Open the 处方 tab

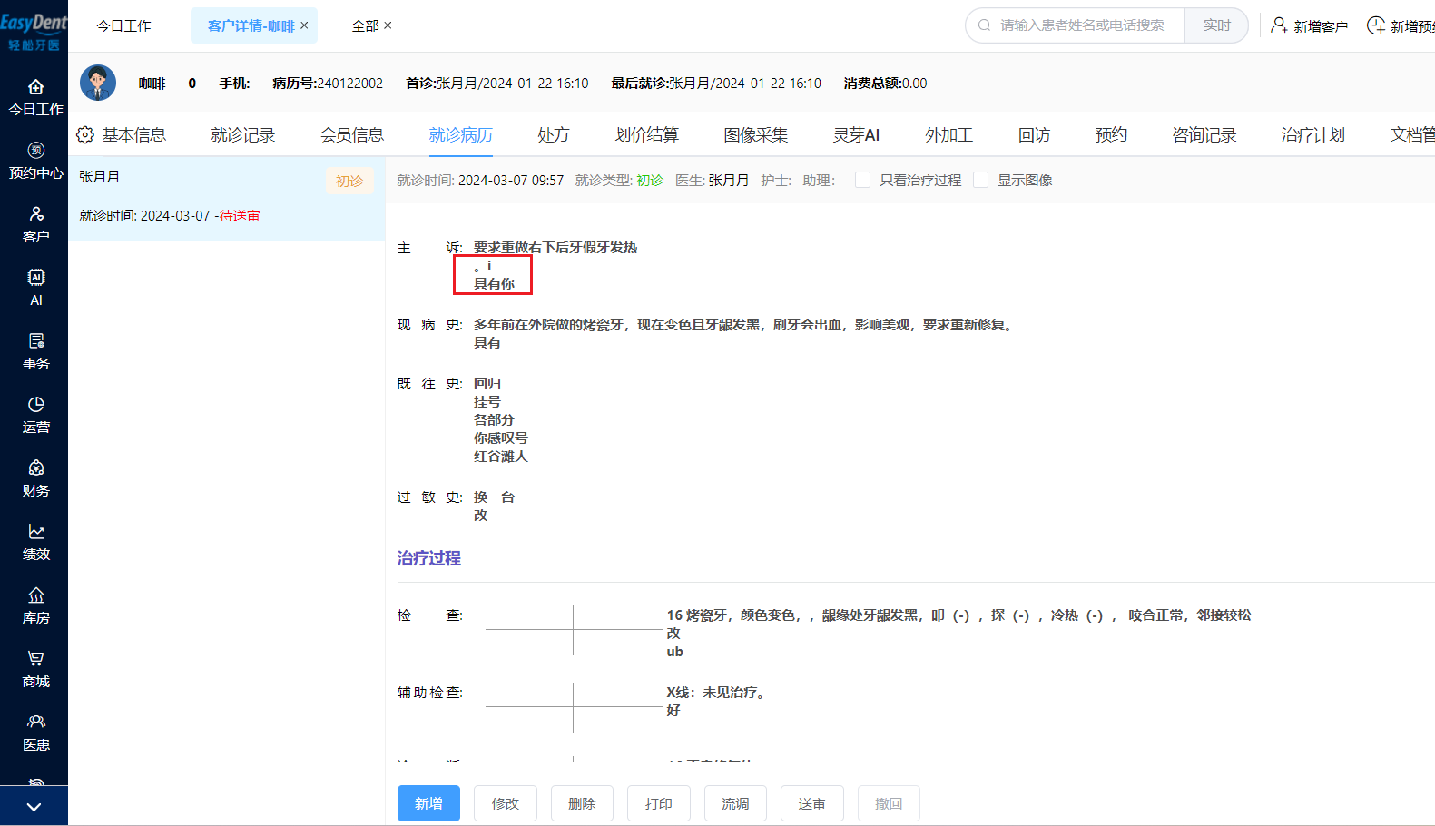tap(553, 135)
